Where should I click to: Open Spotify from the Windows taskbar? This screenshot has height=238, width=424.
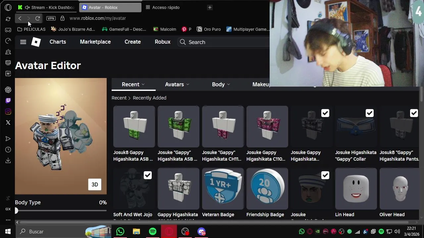pos(153,231)
